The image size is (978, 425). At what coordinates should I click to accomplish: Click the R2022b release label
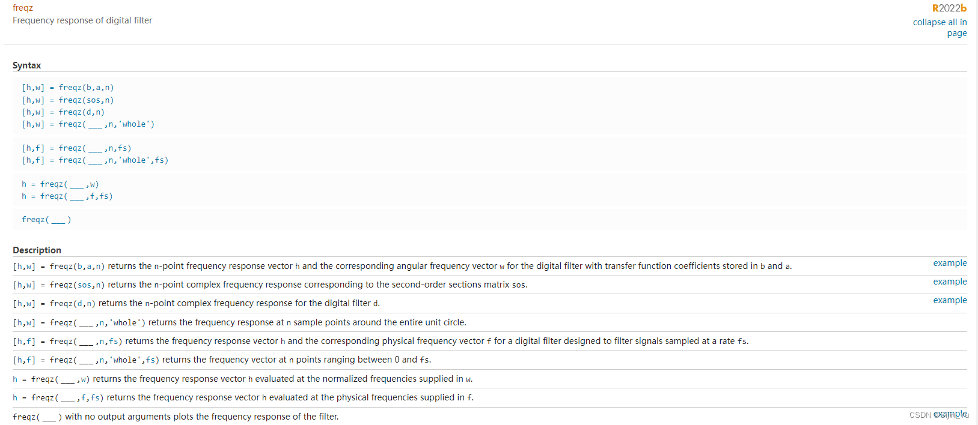click(949, 8)
